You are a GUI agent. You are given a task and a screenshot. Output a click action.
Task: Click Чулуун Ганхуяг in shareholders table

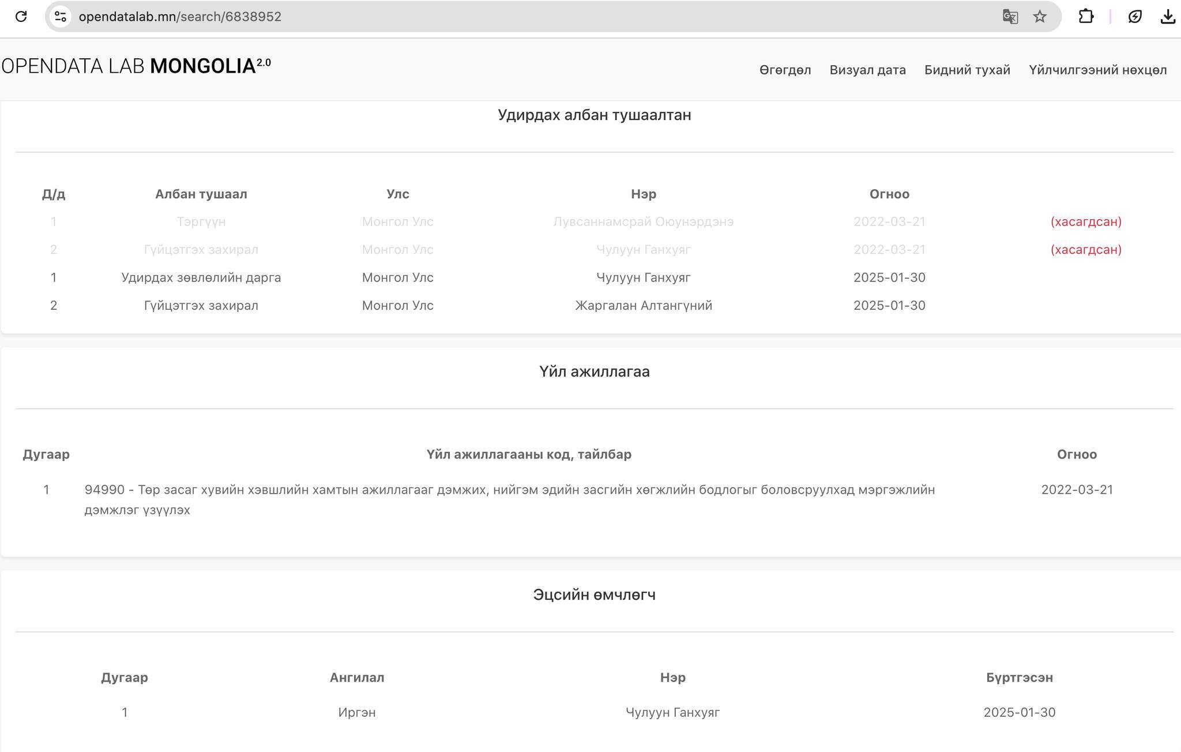(672, 713)
